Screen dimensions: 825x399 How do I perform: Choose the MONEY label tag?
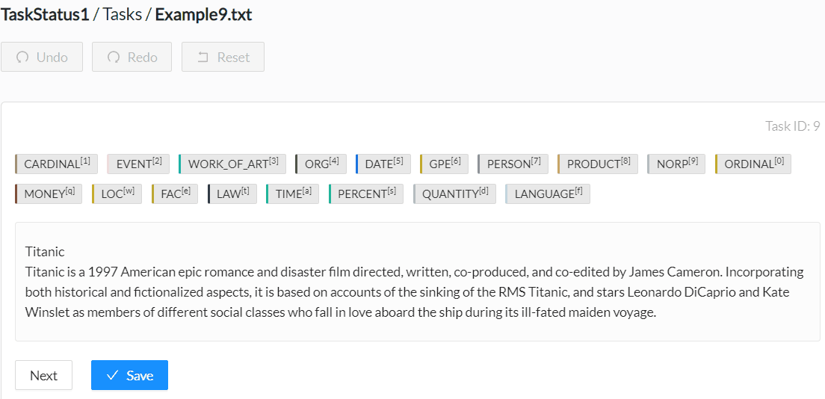click(x=49, y=194)
